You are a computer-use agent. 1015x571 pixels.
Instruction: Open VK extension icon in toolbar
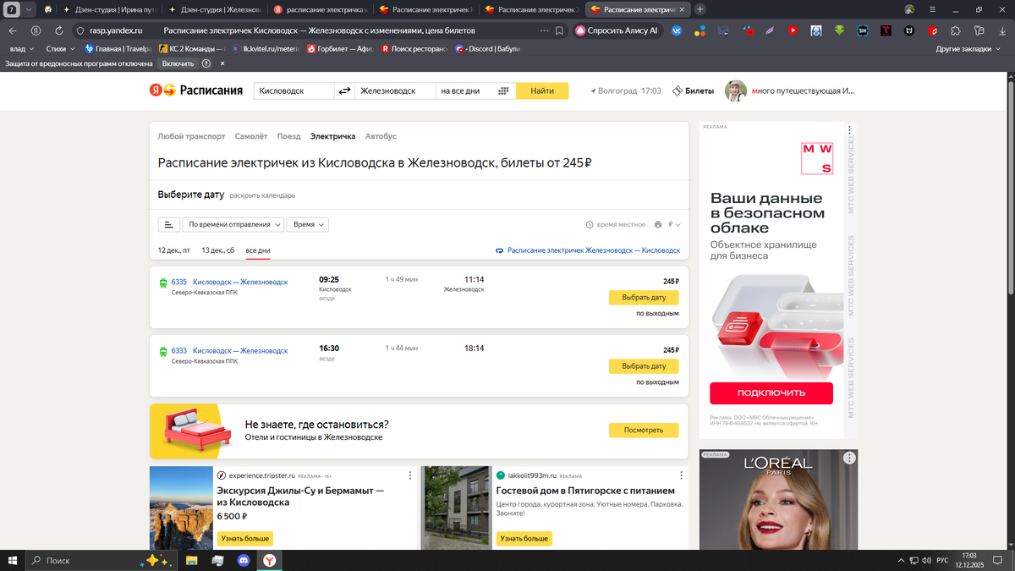[x=677, y=30]
